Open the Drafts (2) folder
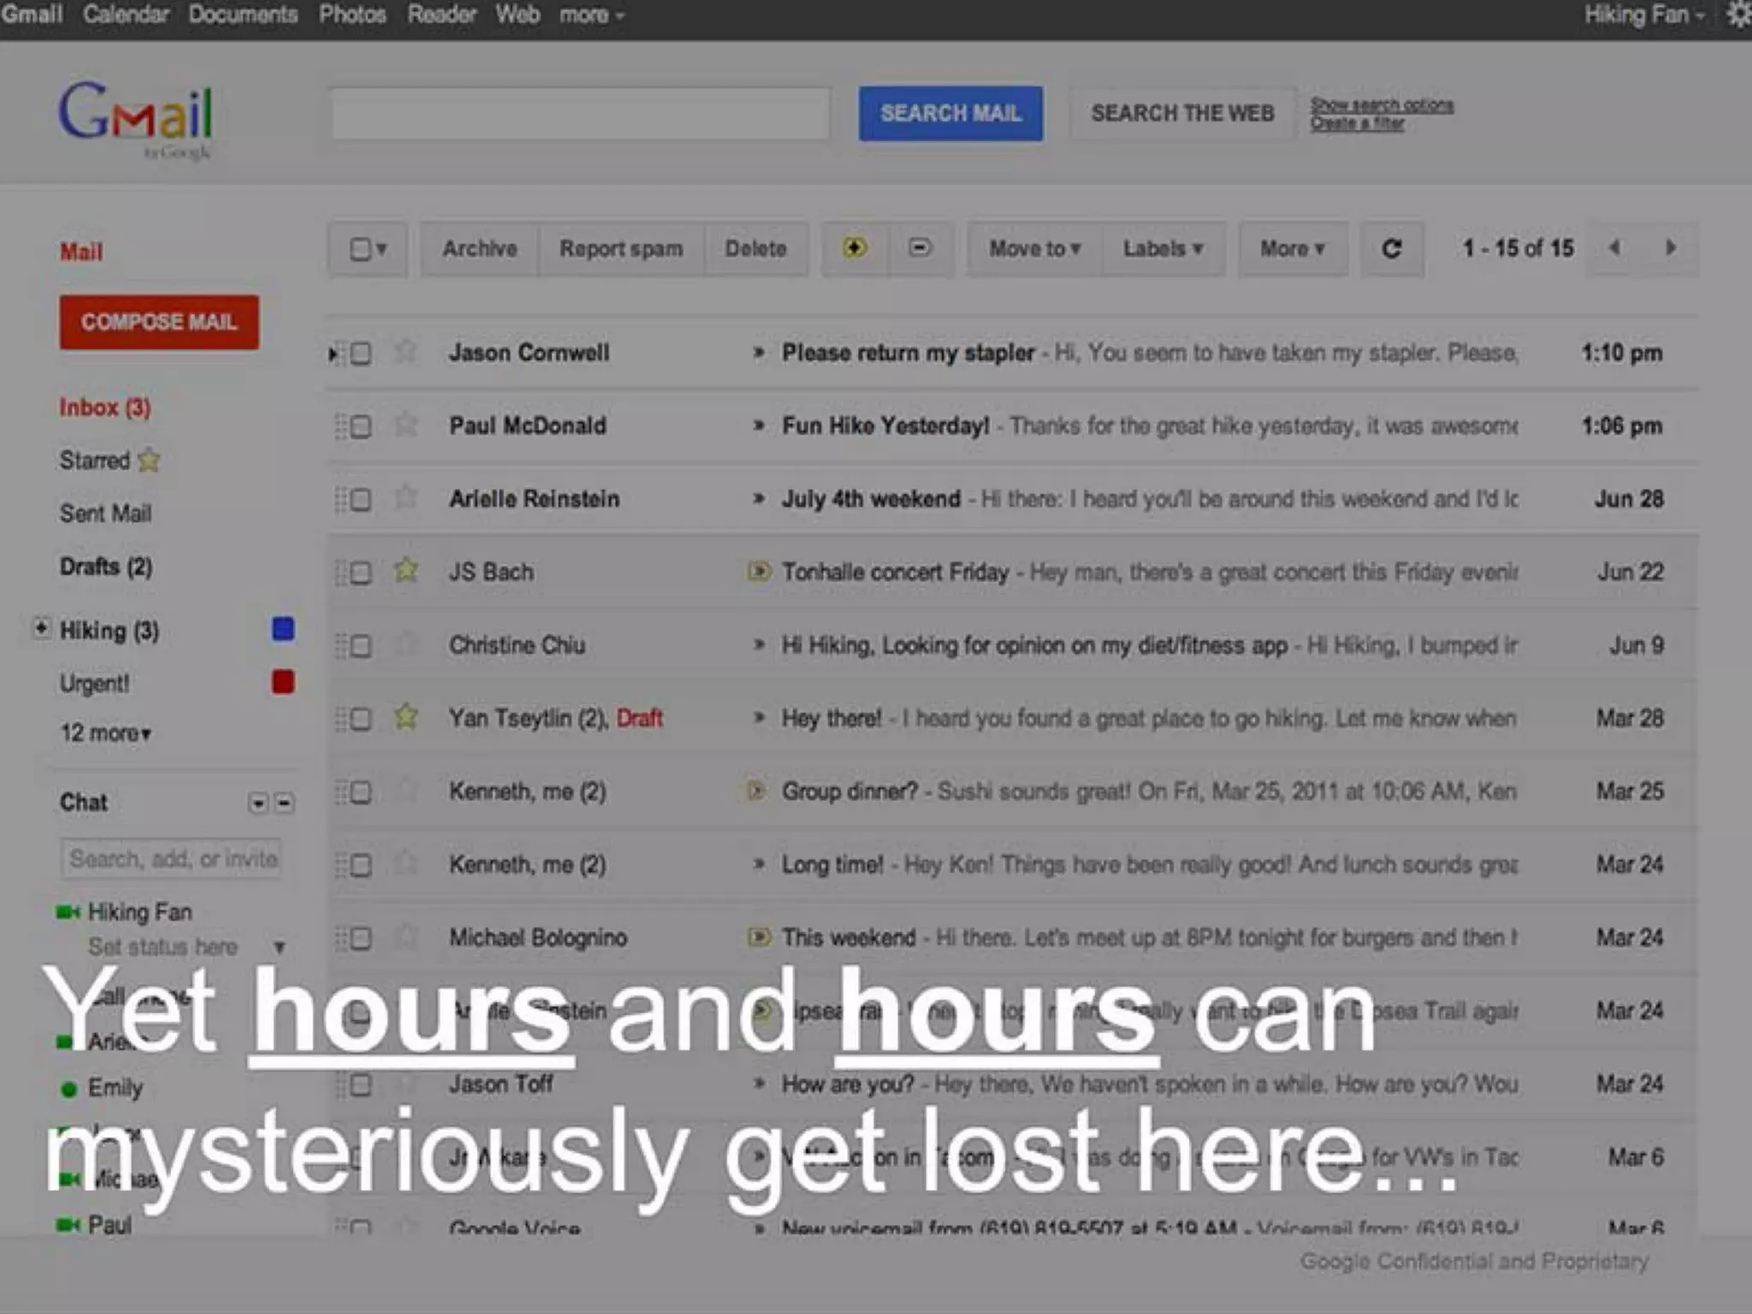Screen dimensions: 1752x1314 click(x=106, y=566)
